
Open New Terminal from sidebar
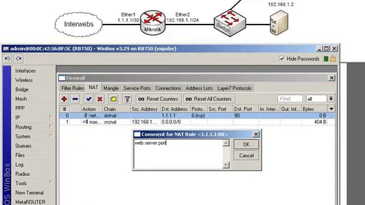point(30,192)
